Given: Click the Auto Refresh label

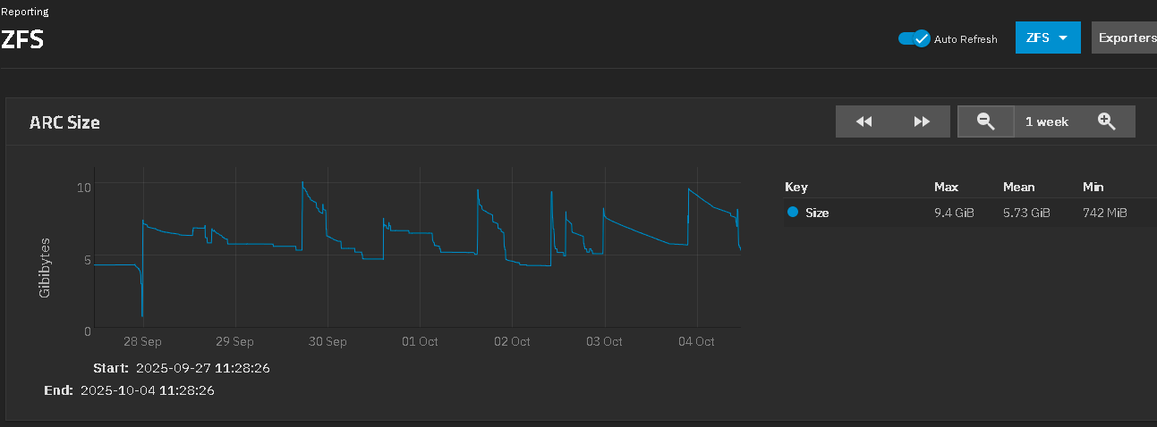Looking at the screenshot, I should [x=966, y=39].
